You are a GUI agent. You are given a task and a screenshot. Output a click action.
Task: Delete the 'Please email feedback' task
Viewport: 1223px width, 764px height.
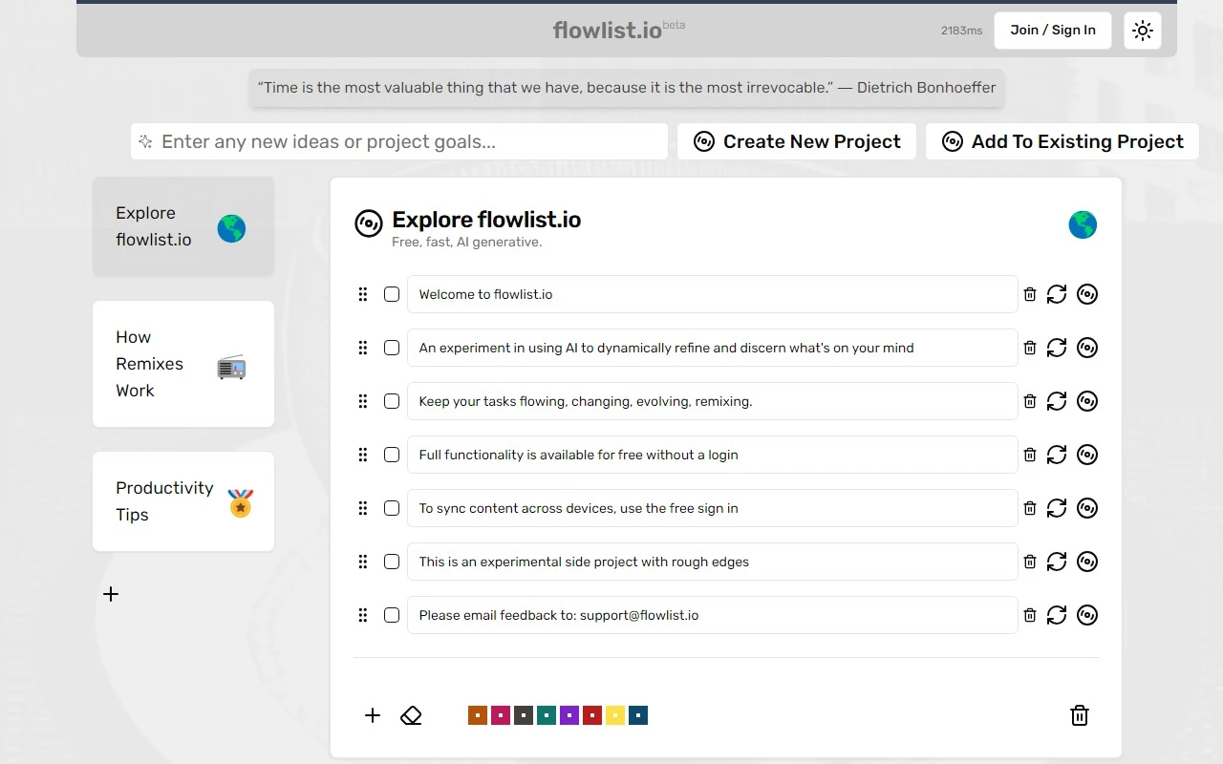coord(1030,615)
